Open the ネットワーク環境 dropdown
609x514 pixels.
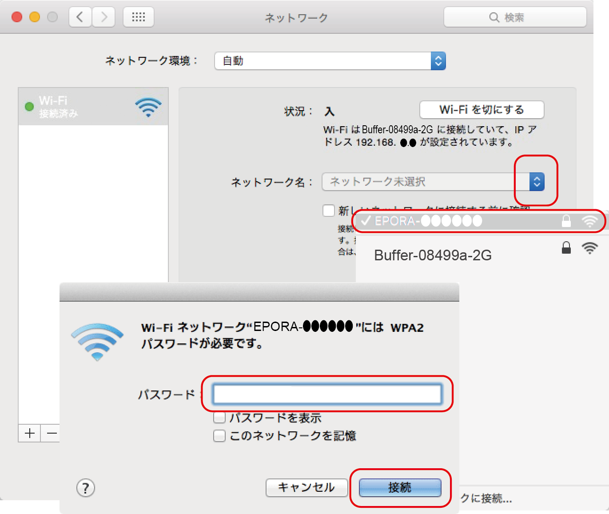(330, 61)
